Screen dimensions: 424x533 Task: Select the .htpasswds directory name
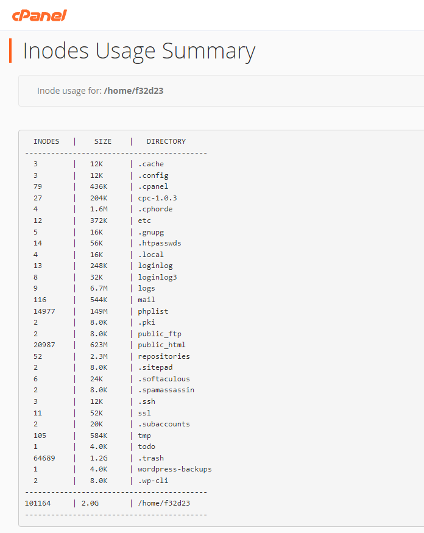160,243
